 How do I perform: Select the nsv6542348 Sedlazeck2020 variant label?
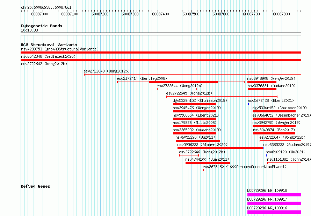click(48, 56)
